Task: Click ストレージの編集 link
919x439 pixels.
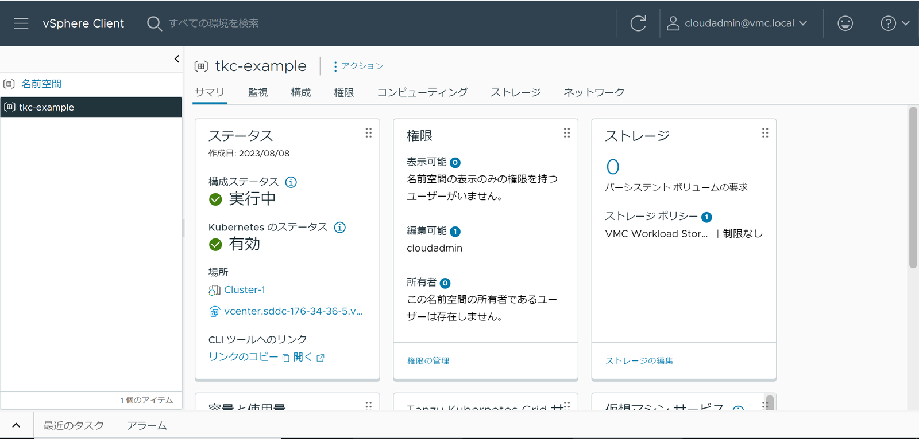Action: 639,361
